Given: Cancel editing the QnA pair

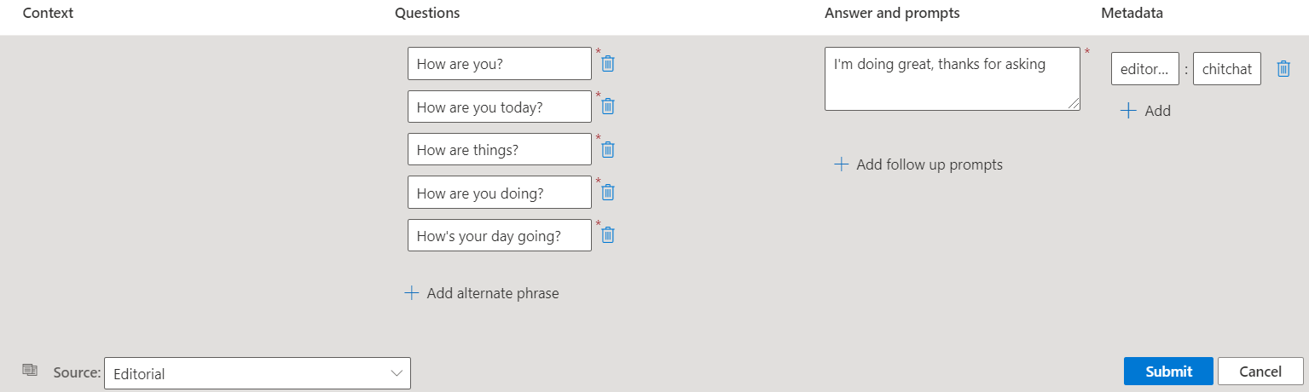Looking at the screenshot, I should (1260, 372).
